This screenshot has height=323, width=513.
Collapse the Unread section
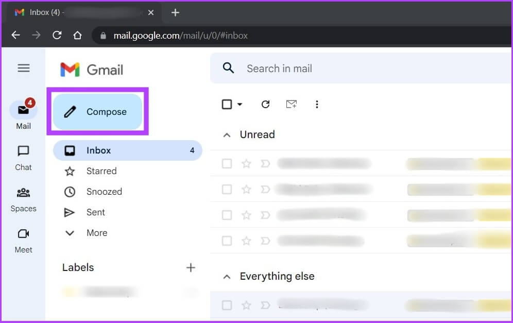[x=227, y=135]
